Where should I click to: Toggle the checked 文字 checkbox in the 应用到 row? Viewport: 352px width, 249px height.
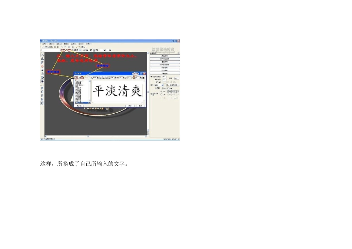(x=162, y=89)
